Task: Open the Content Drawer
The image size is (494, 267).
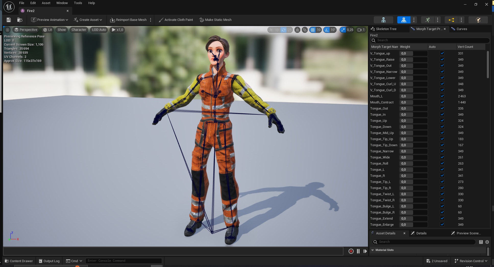Action: tap(19, 261)
